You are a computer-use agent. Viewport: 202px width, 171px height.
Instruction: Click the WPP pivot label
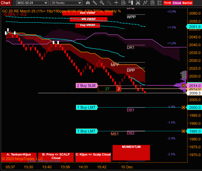(131, 17)
